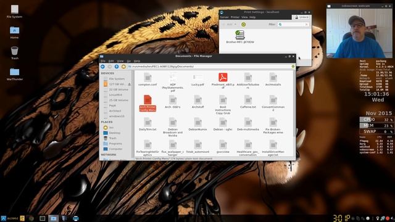Open the Go menu in File Manager
This screenshot has height=222, width=395.
tap(129, 61)
